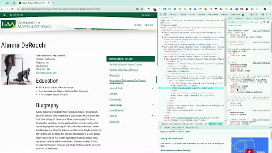272x153 pixels.
Task: Close the What's New drawer tab
Action: click(183, 128)
